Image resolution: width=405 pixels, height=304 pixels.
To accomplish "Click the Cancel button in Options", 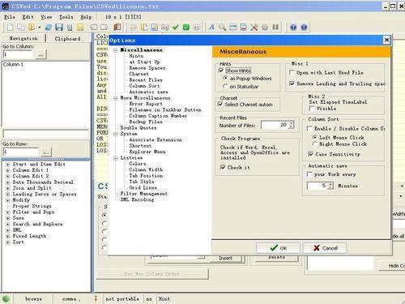I will click(325, 248).
